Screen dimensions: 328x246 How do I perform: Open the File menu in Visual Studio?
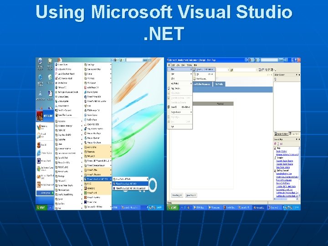coord(169,65)
